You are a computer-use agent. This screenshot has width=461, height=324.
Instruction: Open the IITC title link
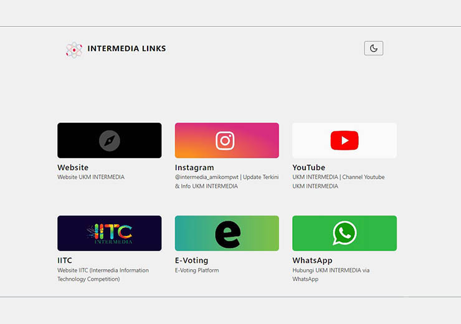(65, 260)
